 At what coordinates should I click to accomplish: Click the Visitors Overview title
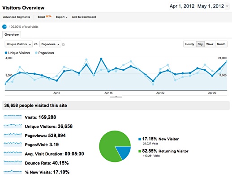[23, 8]
